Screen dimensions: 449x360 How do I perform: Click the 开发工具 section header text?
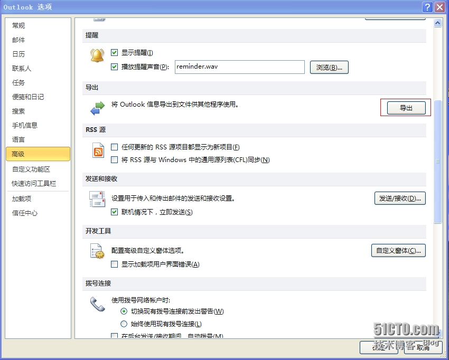[98, 231]
